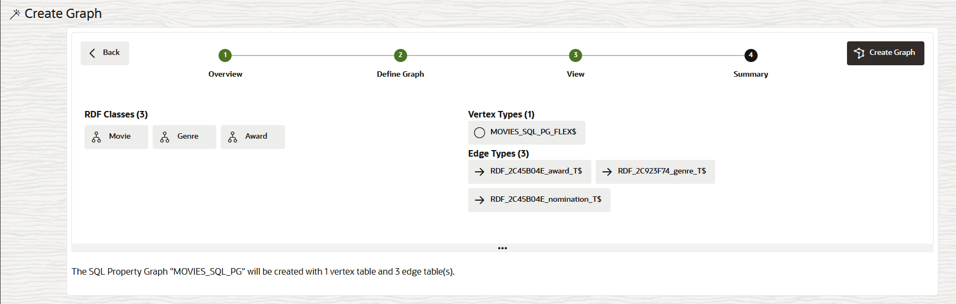Select step 4 Summary circle
The width and height of the screenshot is (956, 304).
(751, 55)
